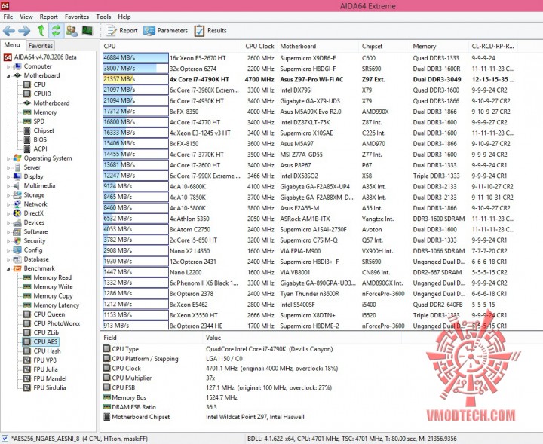
Task: Expand the Display tree node
Action: click(8, 177)
